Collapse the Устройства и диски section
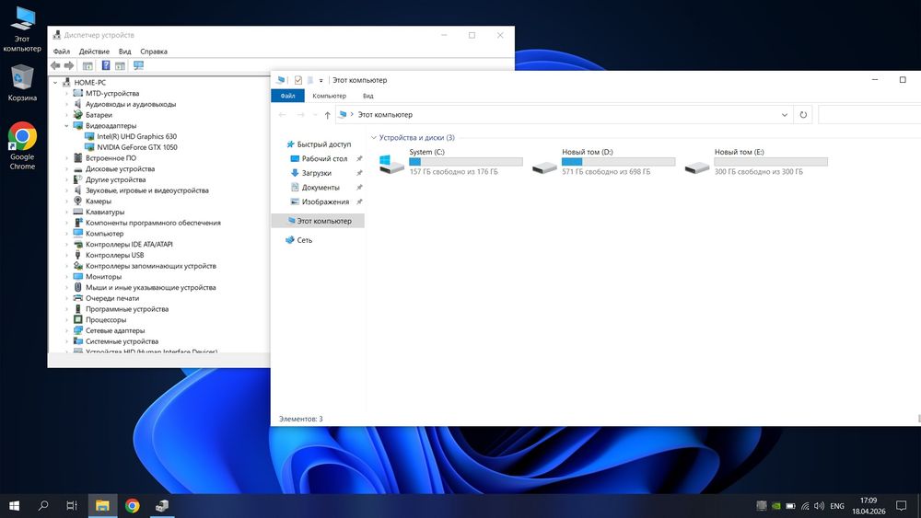Image resolution: width=921 pixels, height=518 pixels. tap(373, 137)
